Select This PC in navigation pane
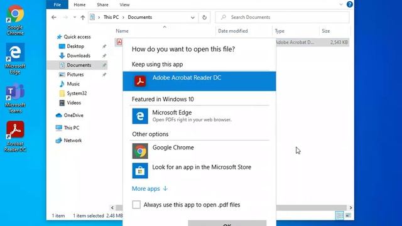Screen dimensions: 402x226 pos(72,127)
